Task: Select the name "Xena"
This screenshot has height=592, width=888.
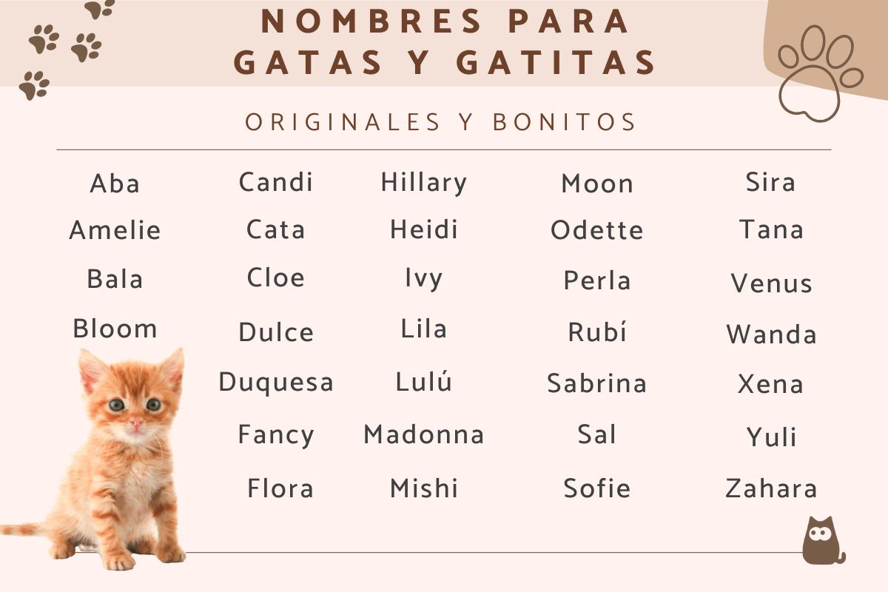Action: coord(770,384)
